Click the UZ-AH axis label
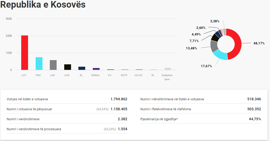The image size is (270, 141). click(x=139, y=75)
